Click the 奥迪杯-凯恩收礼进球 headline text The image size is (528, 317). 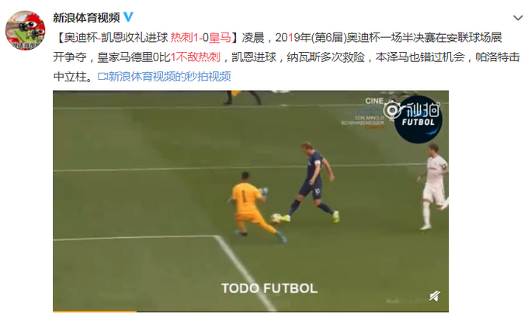(x=116, y=37)
